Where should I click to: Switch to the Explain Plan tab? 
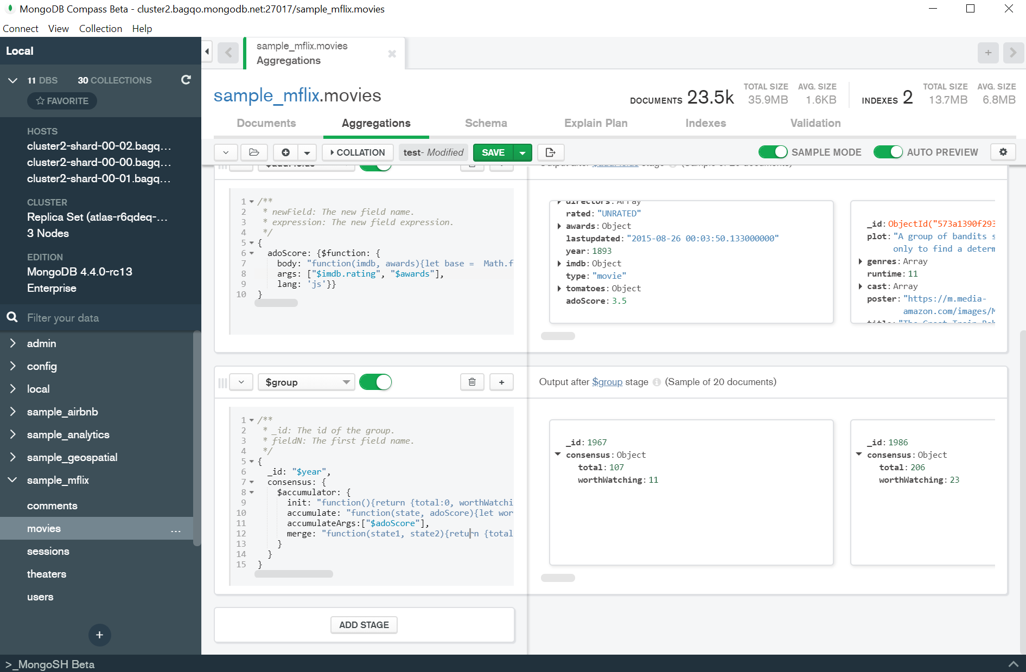coord(596,123)
